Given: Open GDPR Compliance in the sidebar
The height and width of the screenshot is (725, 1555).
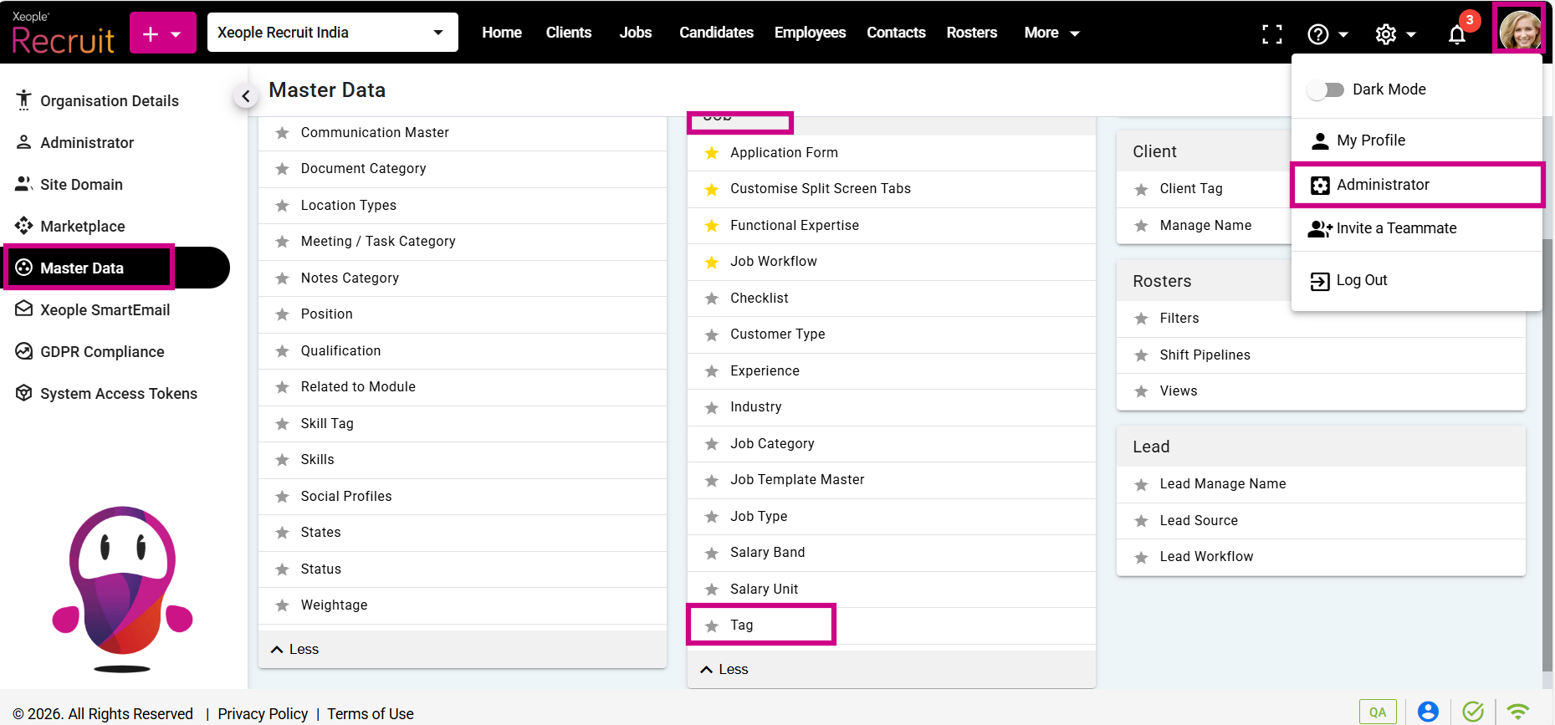Looking at the screenshot, I should click(x=102, y=352).
